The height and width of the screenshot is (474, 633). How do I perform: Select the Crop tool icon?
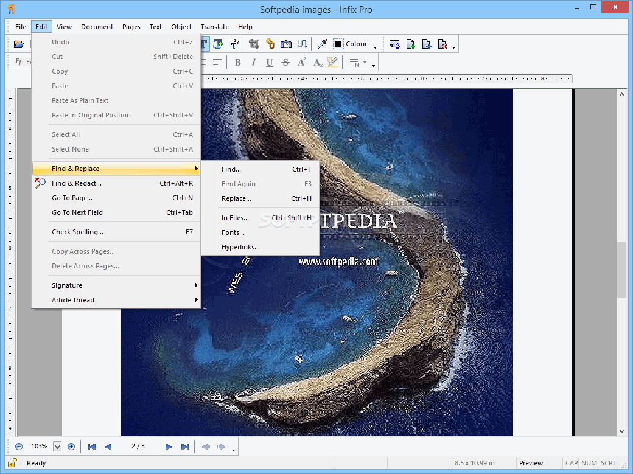click(x=254, y=44)
